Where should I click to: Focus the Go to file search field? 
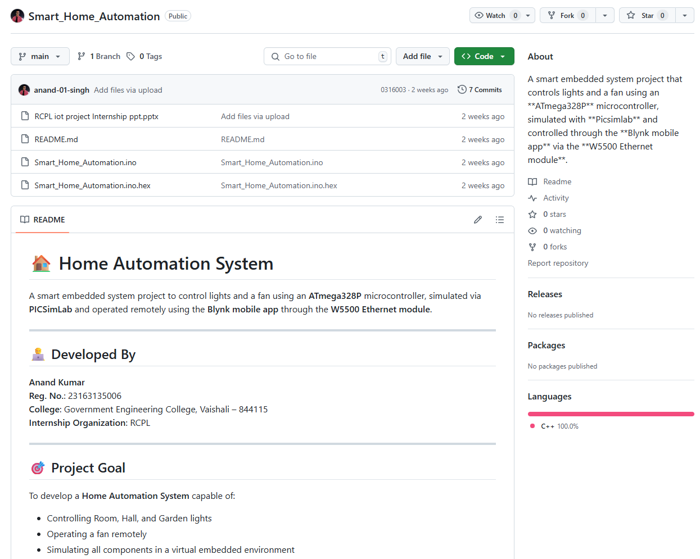(327, 56)
